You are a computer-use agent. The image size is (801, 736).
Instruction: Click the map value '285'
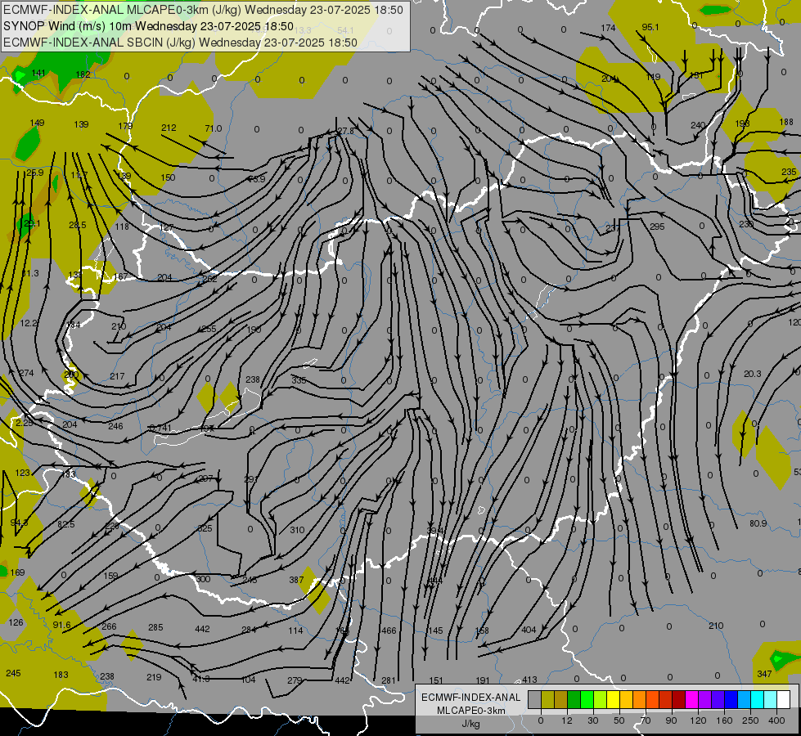click(x=155, y=627)
